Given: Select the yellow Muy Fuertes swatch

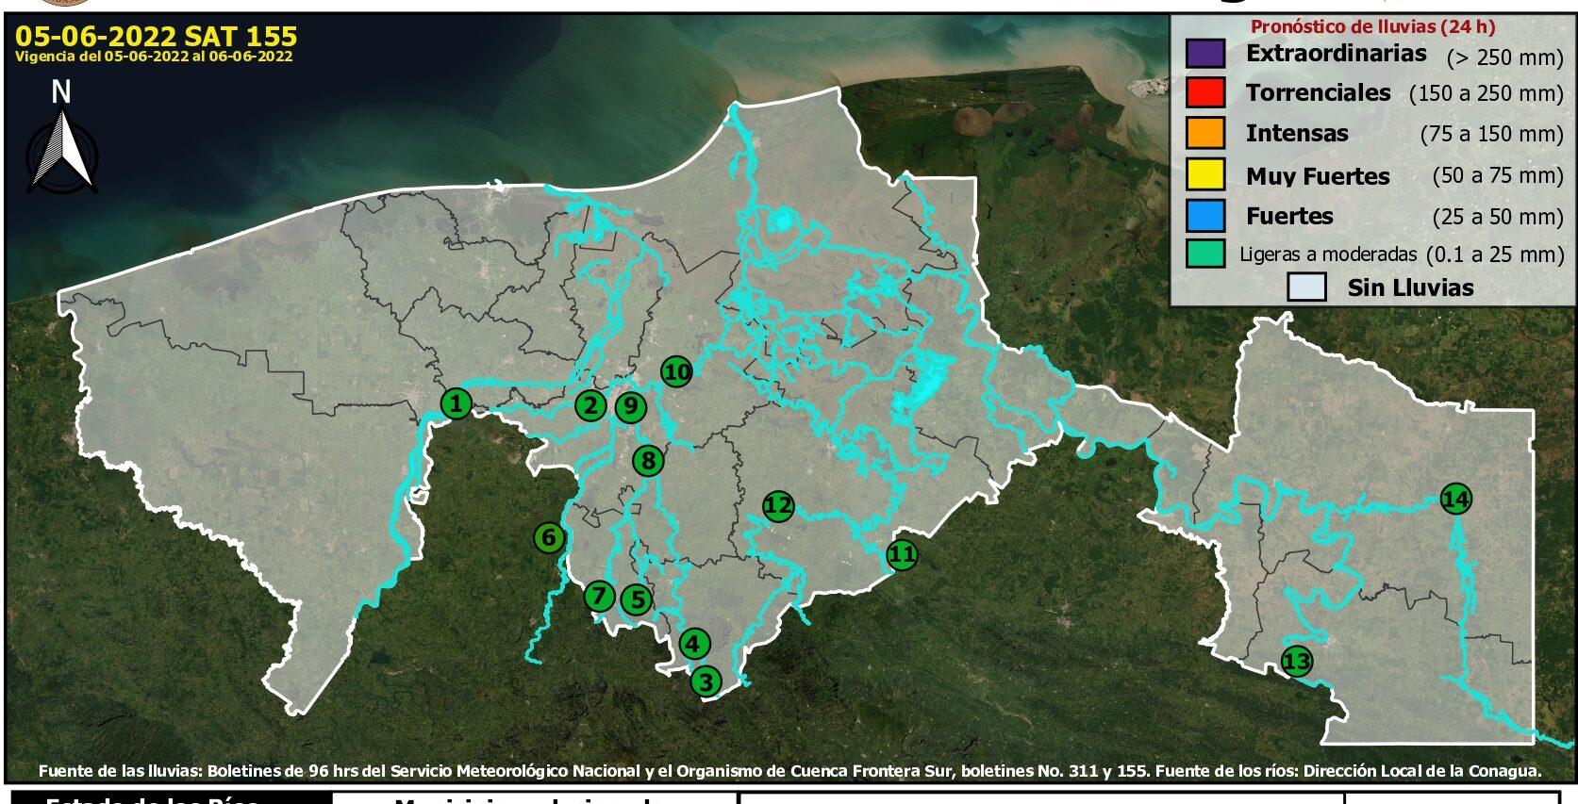Looking at the screenshot, I should tap(1205, 175).
